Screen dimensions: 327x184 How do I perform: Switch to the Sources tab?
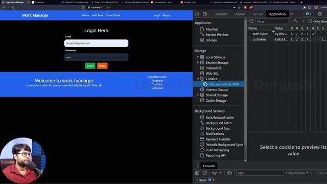[x=257, y=14]
